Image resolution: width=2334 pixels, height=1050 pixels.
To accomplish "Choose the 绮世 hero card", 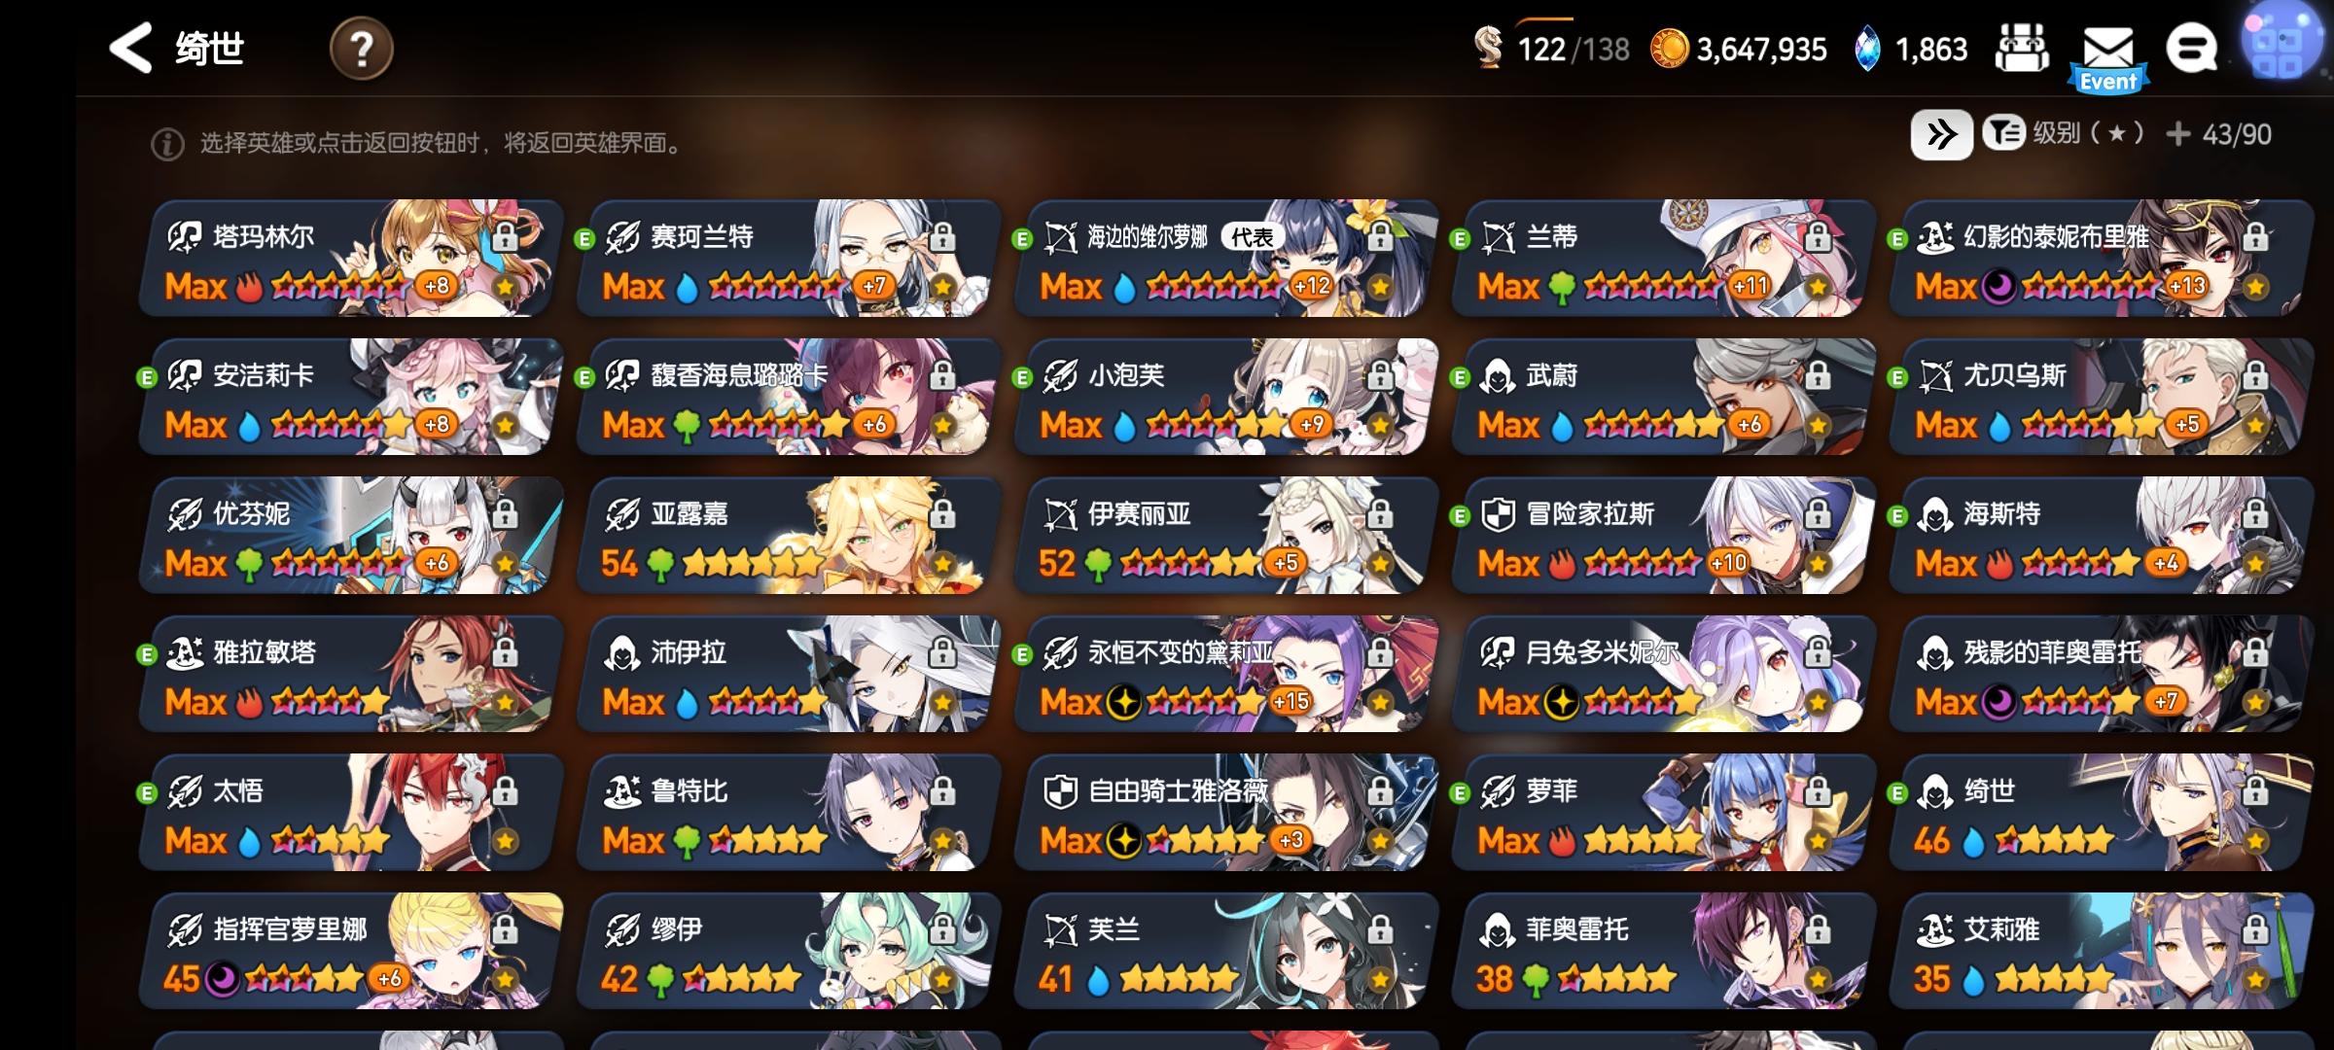I will (2102, 813).
